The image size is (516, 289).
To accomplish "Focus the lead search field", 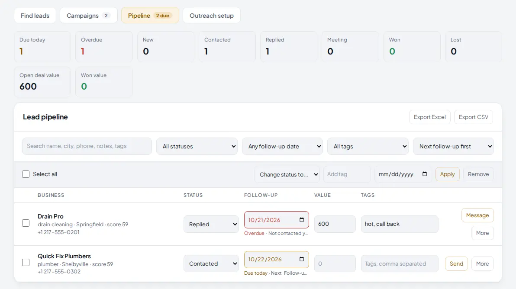I will tap(87, 146).
